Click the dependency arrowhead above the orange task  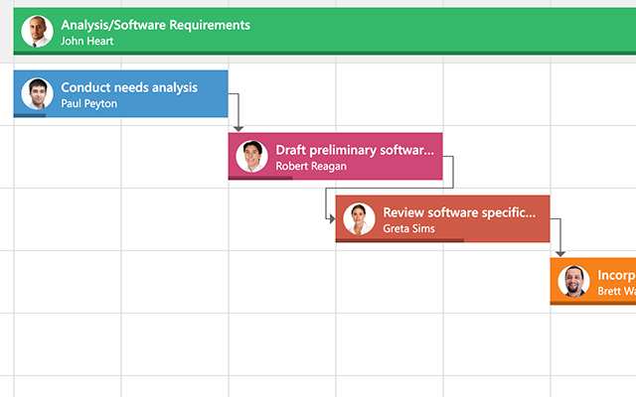tap(560, 254)
